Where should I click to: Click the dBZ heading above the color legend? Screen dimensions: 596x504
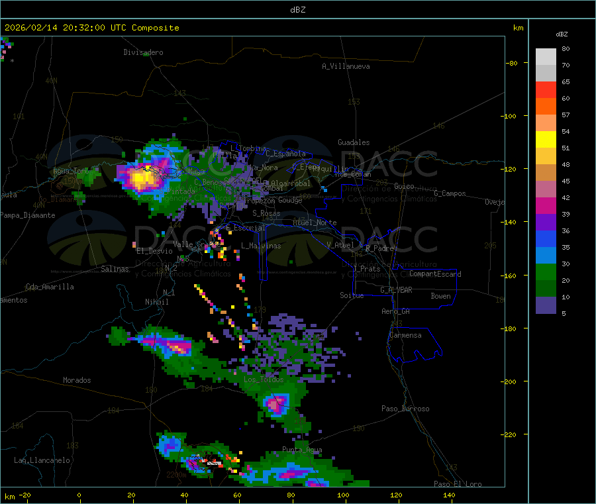(x=562, y=34)
